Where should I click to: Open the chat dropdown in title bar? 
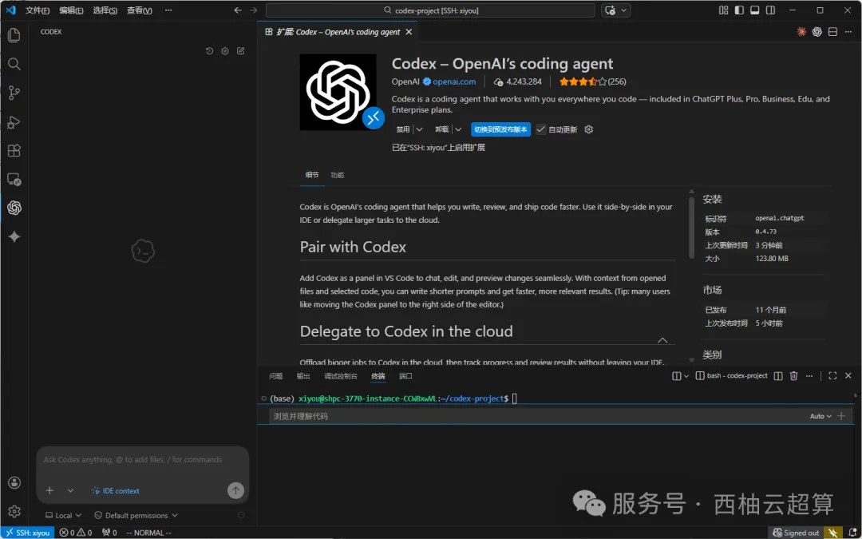point(624,10)
